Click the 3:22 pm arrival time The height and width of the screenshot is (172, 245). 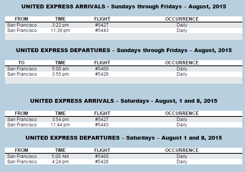coord(60,25)
